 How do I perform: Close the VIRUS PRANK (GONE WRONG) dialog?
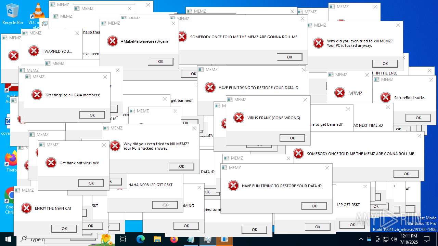coord(305,100)
